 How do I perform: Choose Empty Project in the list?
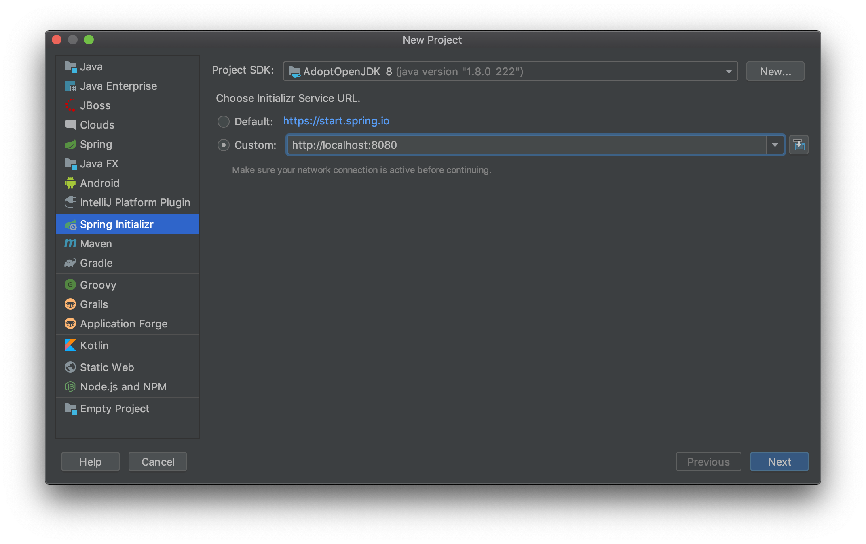(x=127, y=409)
